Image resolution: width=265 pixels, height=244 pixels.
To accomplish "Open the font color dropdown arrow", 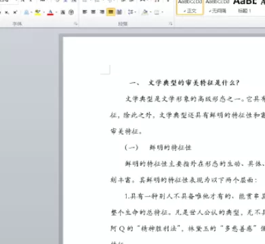I will 56,12.
